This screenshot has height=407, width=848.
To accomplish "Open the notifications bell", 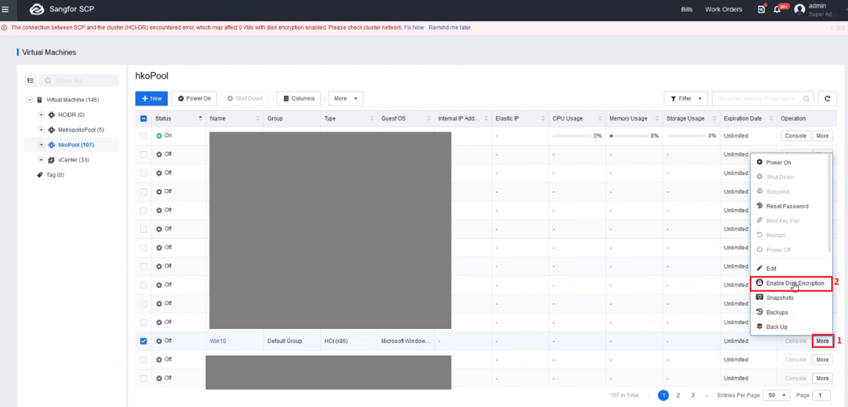I will click(777, 10).
